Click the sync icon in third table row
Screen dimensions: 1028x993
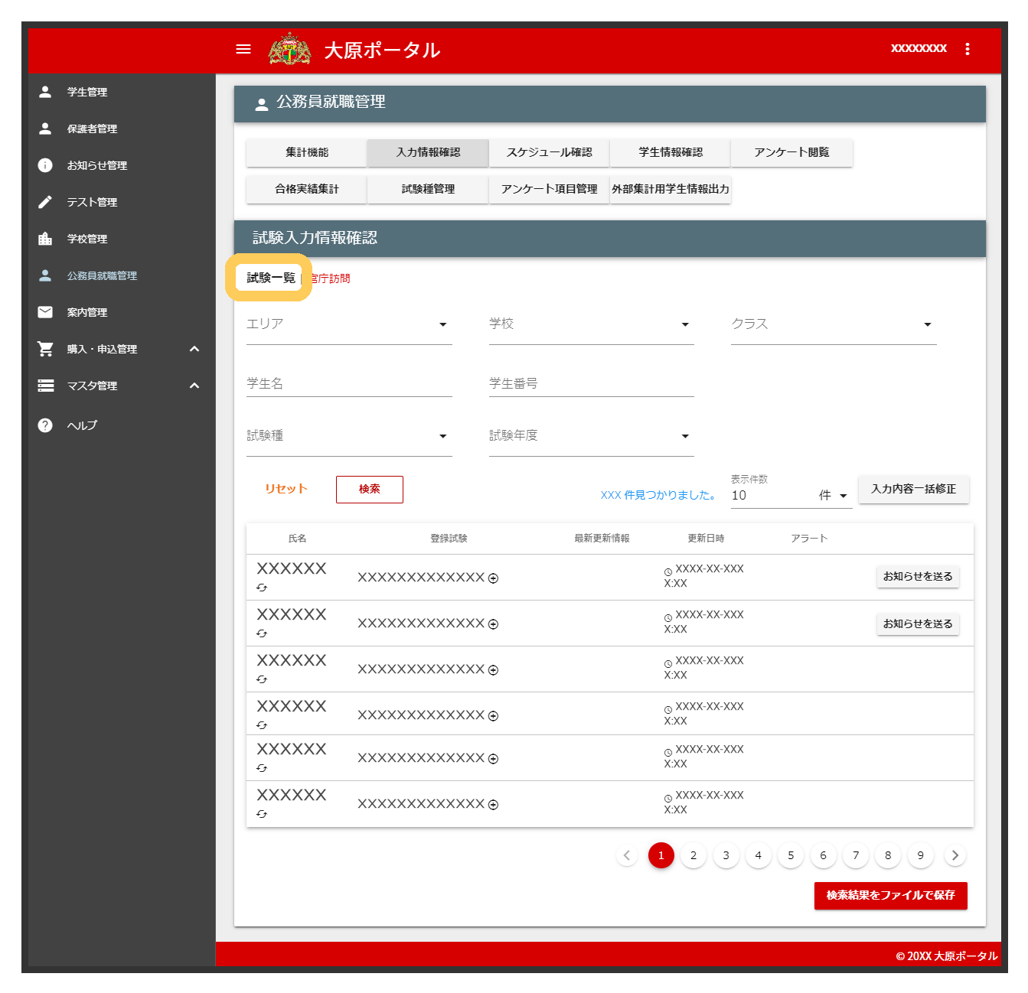(262, 679)
